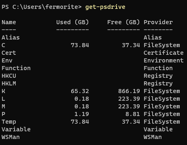Click the Variable provider entry

(158, 129)
